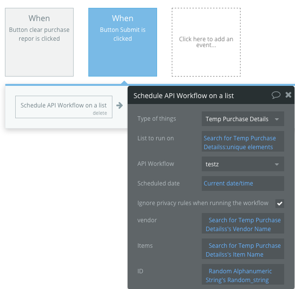Image resolution: width=295 pixels, height=289 pixels.
Task: Delete the Schedule API Workflow action
Action: click(x=100, y=113)
